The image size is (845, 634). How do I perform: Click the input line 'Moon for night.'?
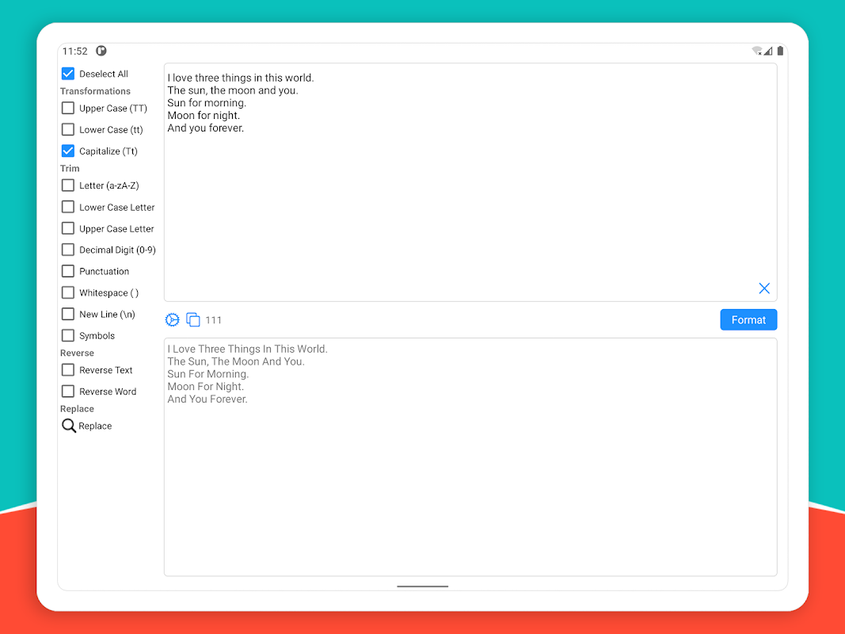pos(204,116)
